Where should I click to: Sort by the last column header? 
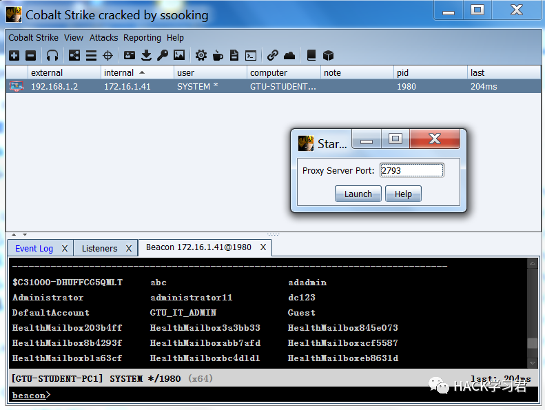pyautogui.click(x=504, y=72)
